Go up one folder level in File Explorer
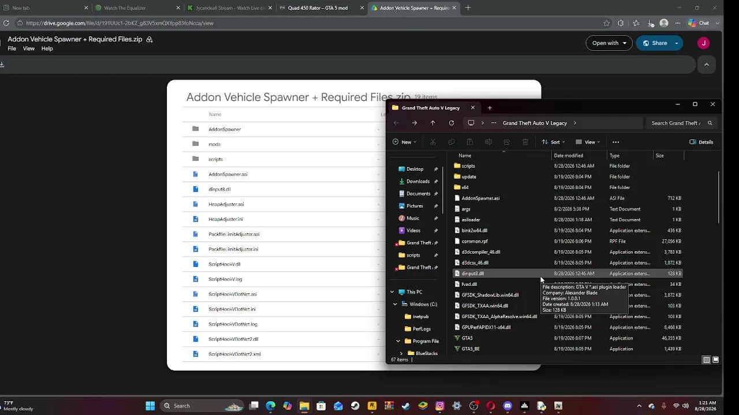 433,123
